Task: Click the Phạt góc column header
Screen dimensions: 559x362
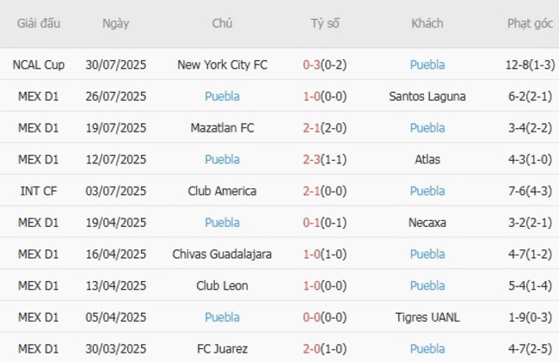Action: click(x=530, y=23)
